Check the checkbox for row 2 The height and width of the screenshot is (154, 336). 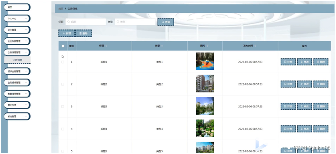tap(63, 84)
